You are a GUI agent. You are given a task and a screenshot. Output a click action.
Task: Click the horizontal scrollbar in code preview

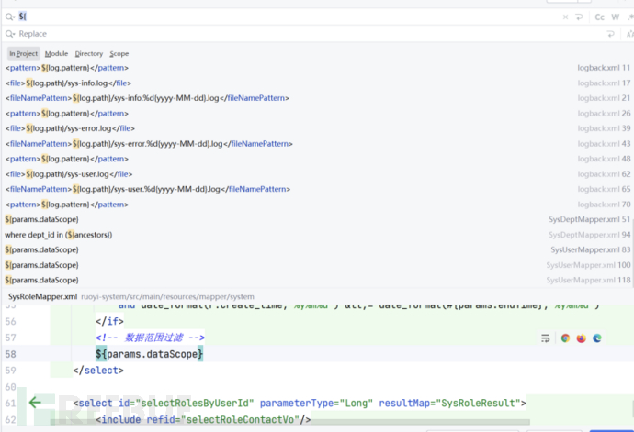(276, 426)
